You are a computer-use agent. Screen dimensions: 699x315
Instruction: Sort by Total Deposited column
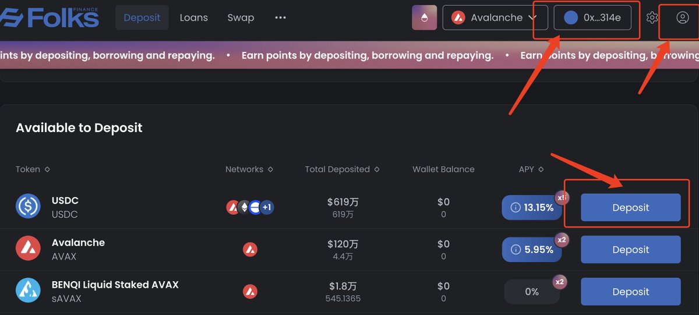pos(342,169)
